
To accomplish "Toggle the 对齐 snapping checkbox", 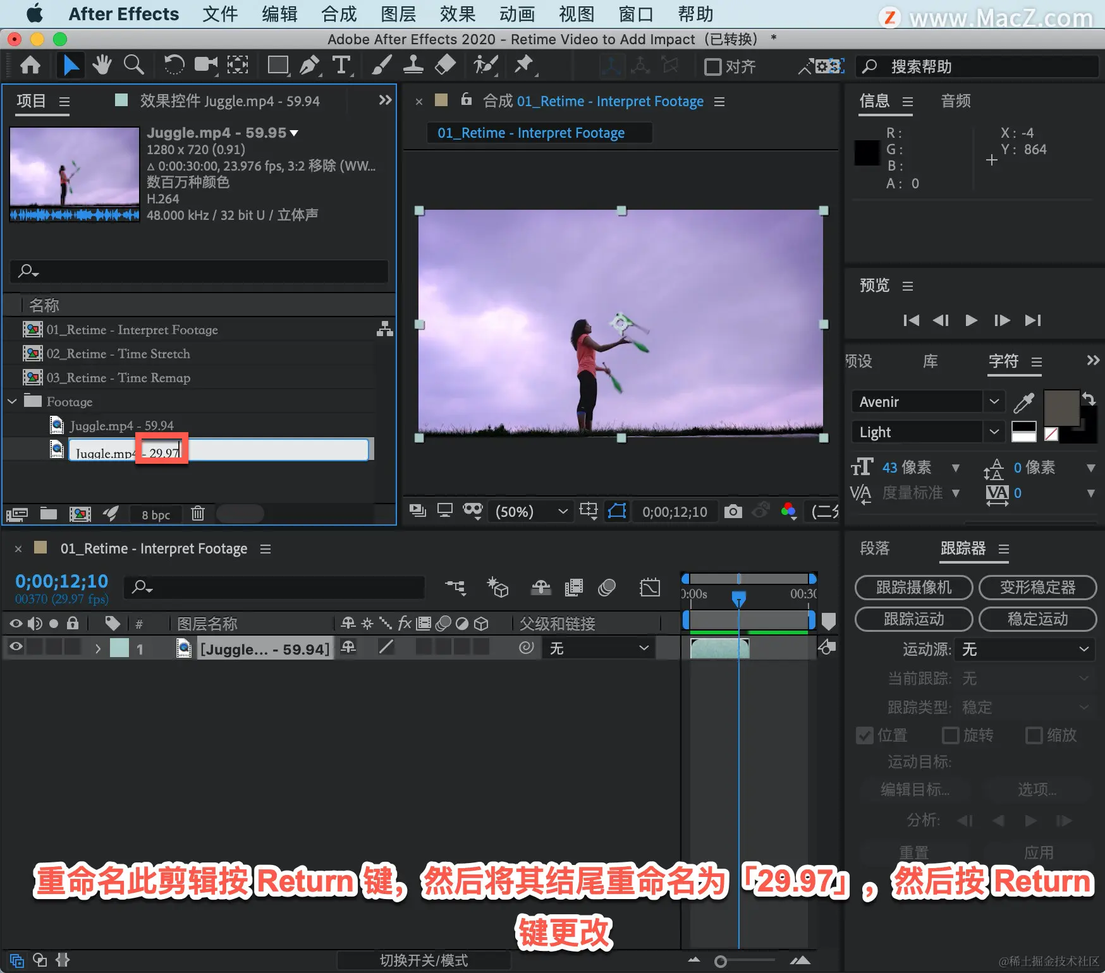I will click(712, 66).
